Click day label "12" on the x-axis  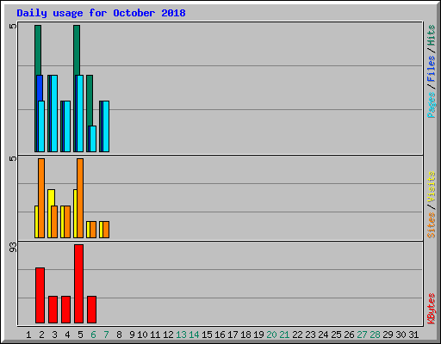[168, 335]
